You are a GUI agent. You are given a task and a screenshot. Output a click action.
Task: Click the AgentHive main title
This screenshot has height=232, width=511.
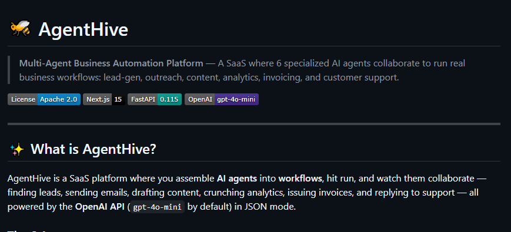click(x=83, y=29)
